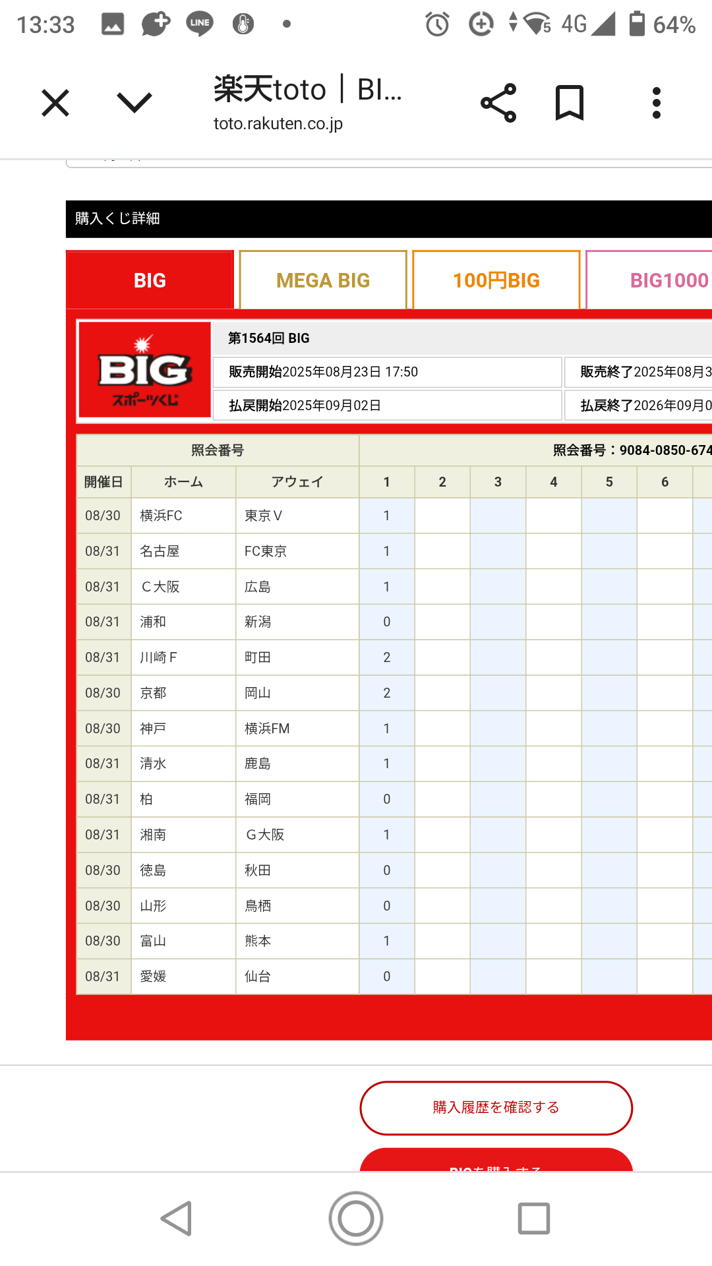This screenshot has width=712, height=1266.
Task: Tap the Android back navigation button
Action: point(177,1218)
